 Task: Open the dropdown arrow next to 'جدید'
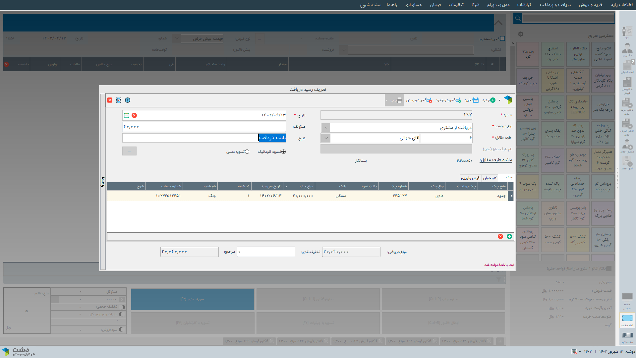(499, 100)
